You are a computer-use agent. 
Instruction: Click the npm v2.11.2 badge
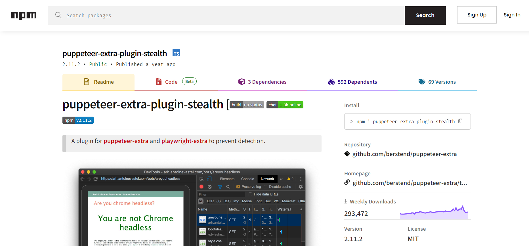point(78,120)
